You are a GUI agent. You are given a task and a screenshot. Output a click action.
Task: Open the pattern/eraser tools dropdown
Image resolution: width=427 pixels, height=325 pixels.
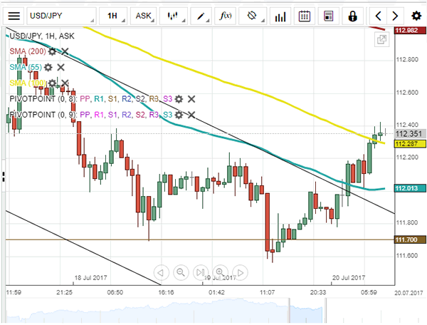point(253,16)
